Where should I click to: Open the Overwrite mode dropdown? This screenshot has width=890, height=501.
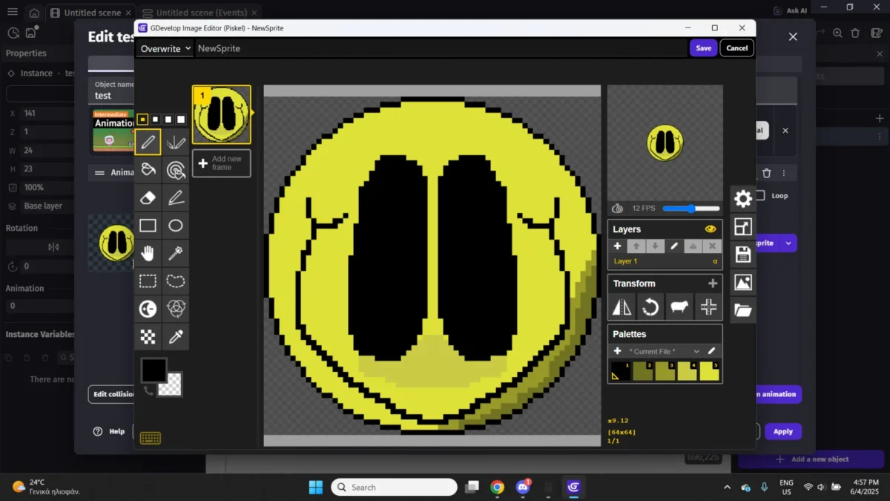pos(165,48)
